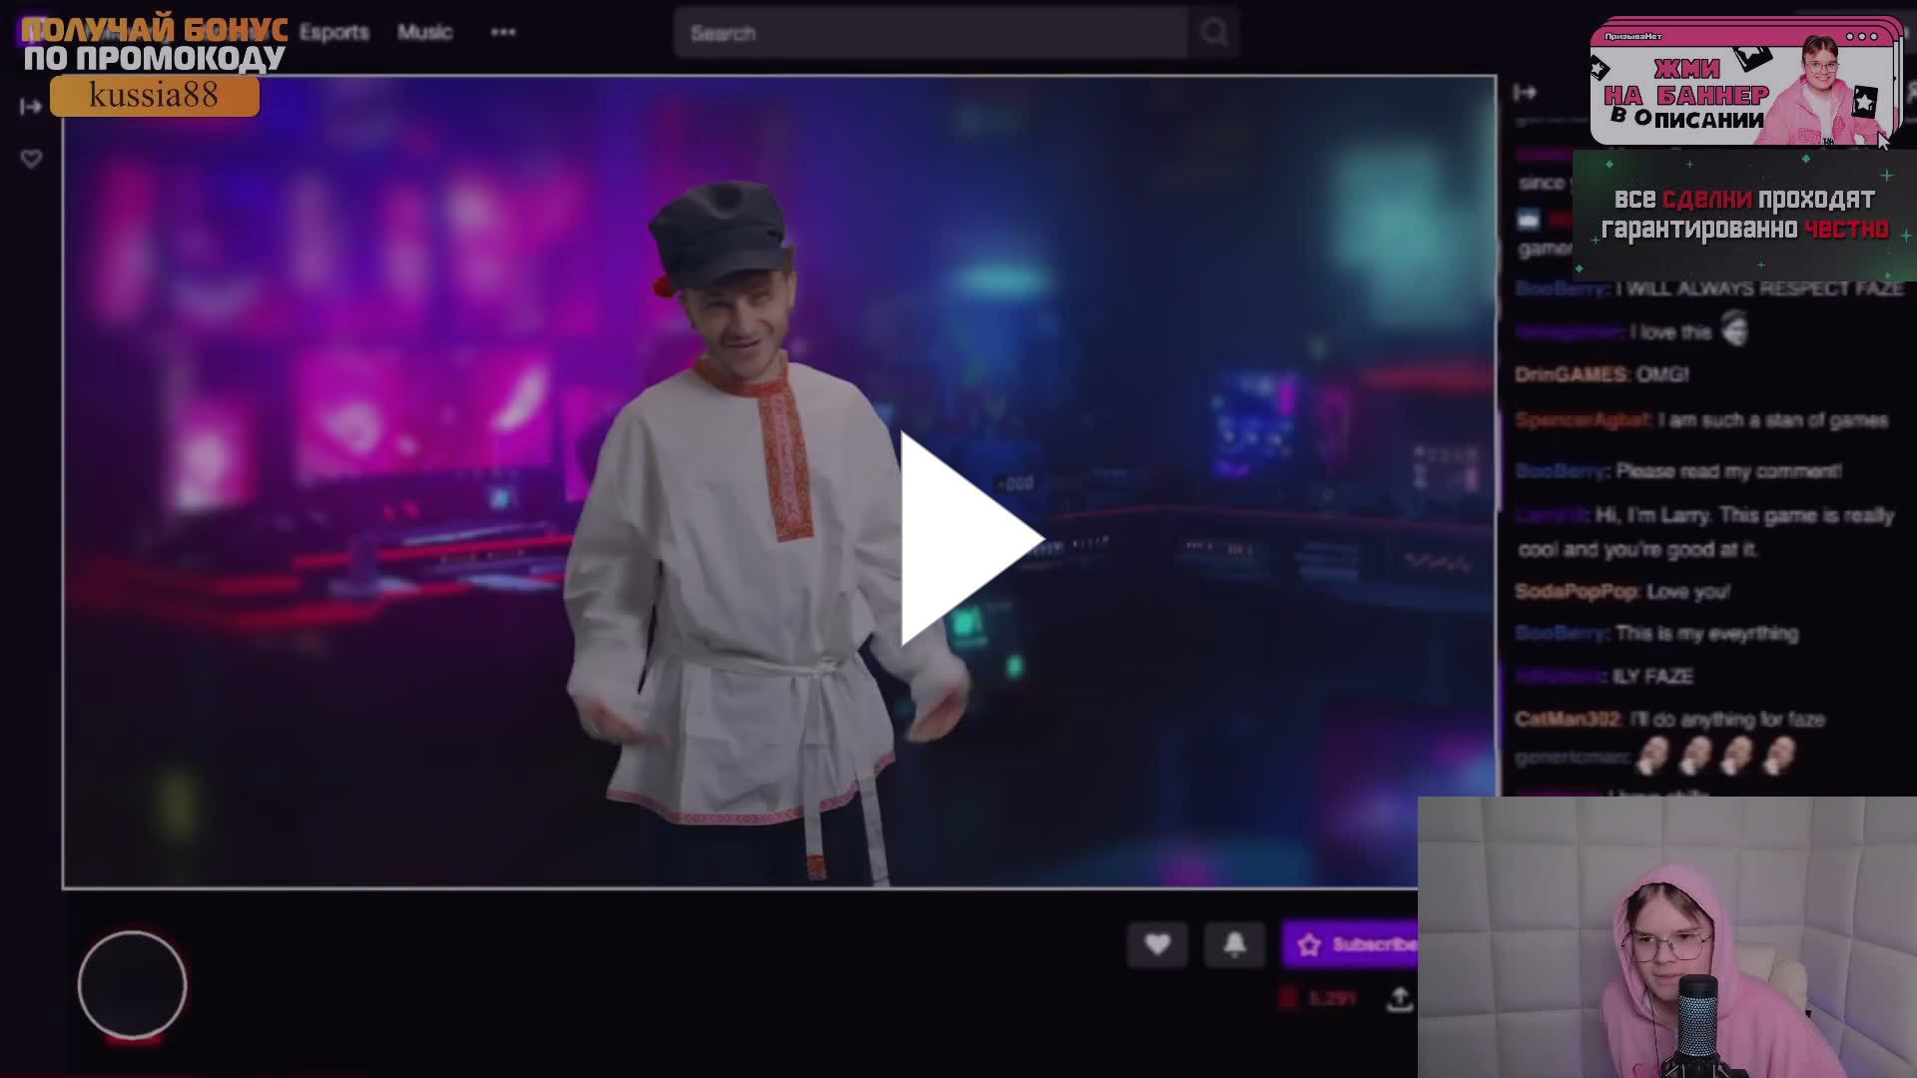Screen dimensions: 1917x1078
Task: Click the star icon on the Subscribe button
Action: [1311, 945]
